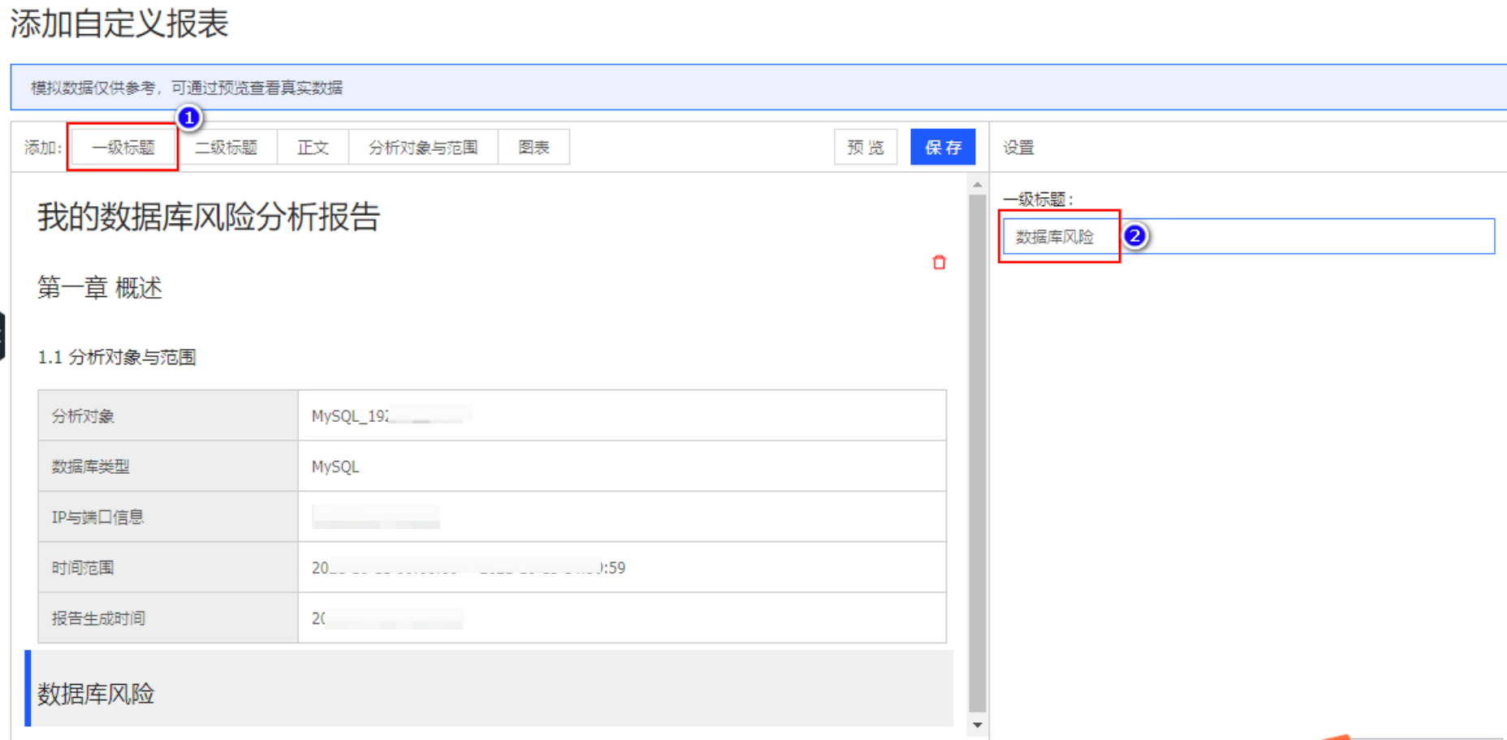
Task: Add a 图表 chart block
Action: tap(533, 147)
